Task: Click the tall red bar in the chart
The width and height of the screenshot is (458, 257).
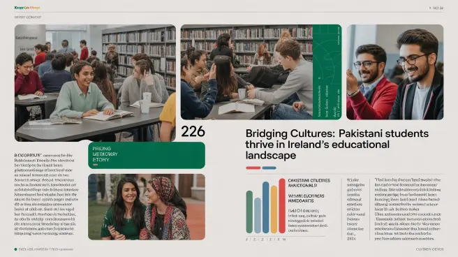Action: pos(282,206)
